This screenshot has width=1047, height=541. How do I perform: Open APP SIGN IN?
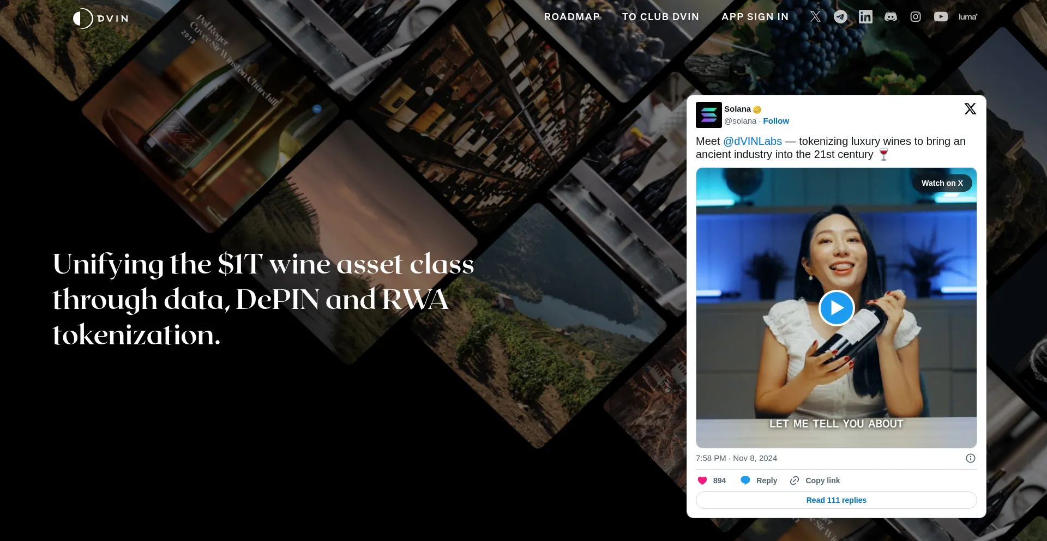755,16
